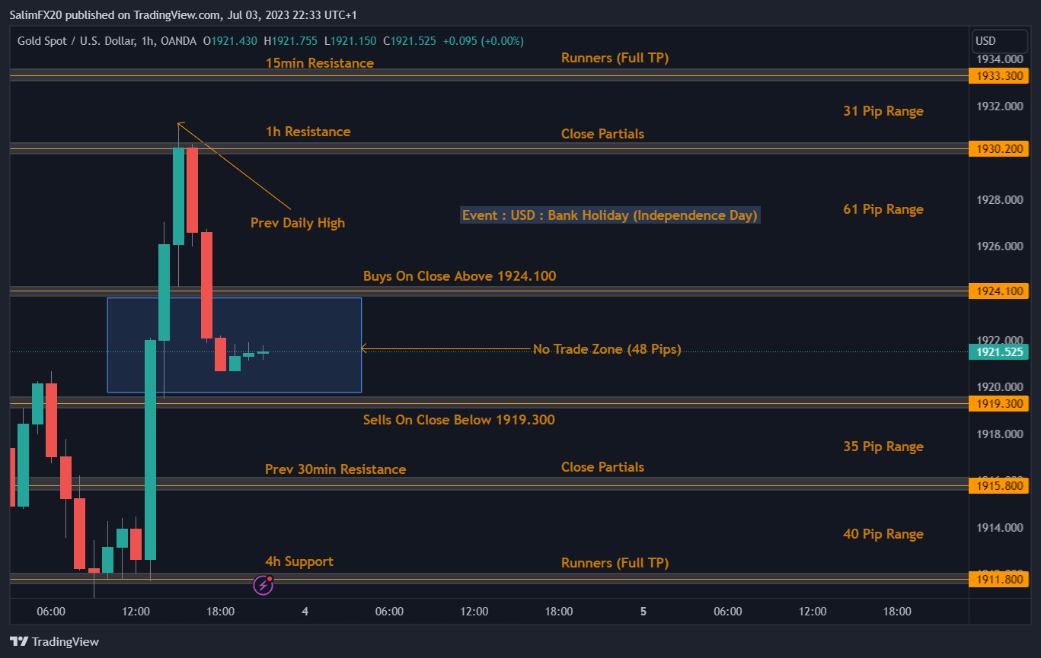
Task: Click the 12:00 time axis label
Action: click(x=135, y=611)
